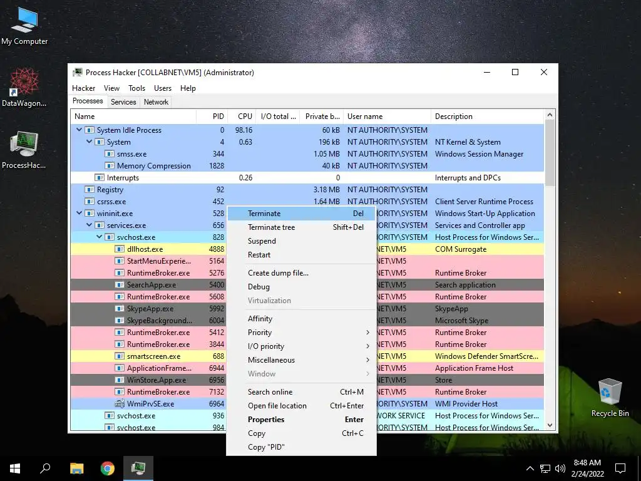
Task: Open the Hacker menu
Action: pos(83,88)
